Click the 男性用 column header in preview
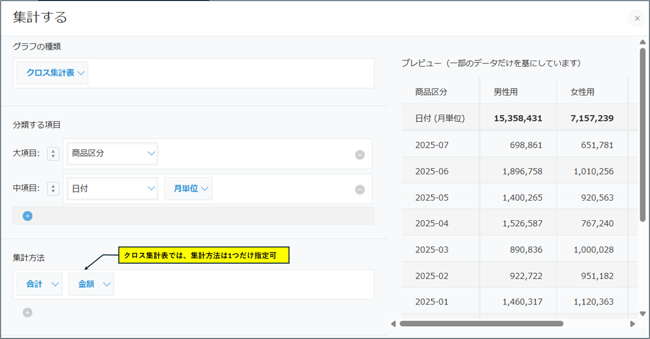Viewport: 650px width, 339px height. (x=506, y=92)
